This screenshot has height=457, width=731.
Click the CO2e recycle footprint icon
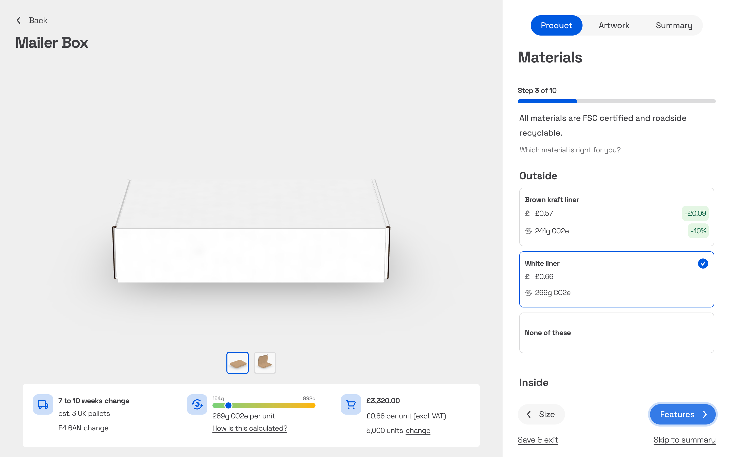197,404
